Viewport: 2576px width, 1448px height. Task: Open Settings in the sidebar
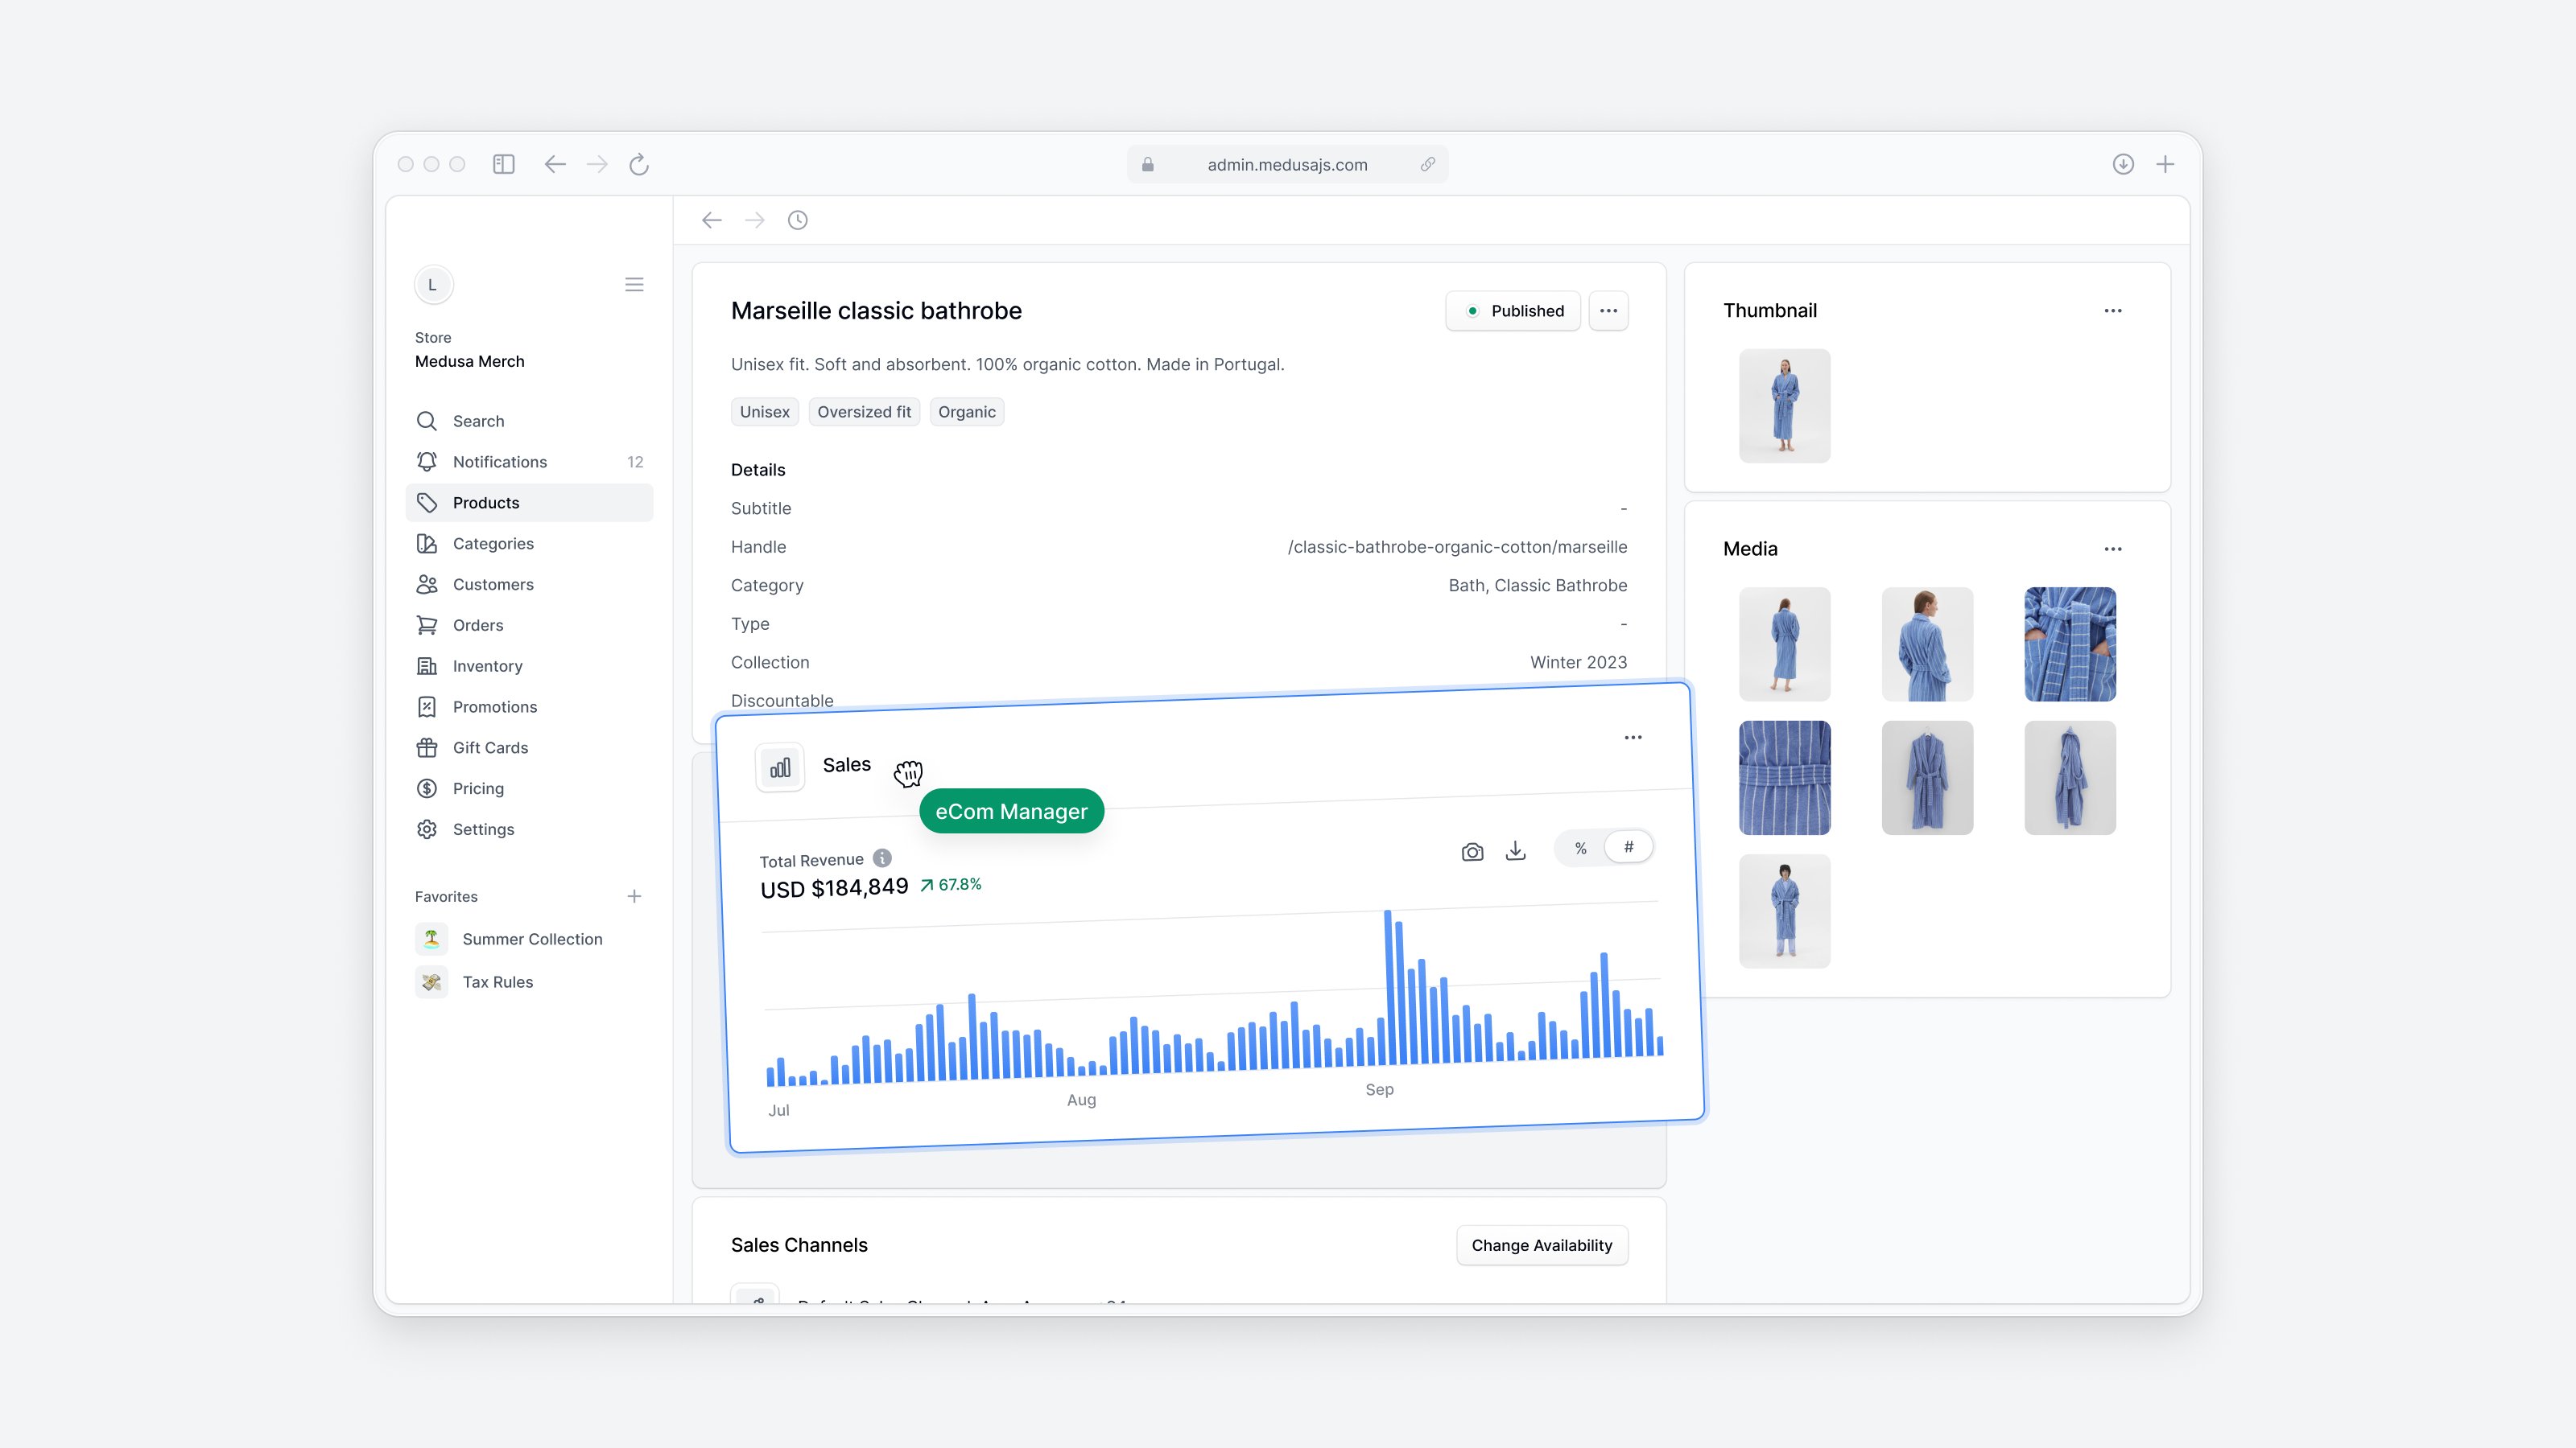pyautogui.click(x=529, y=829)
